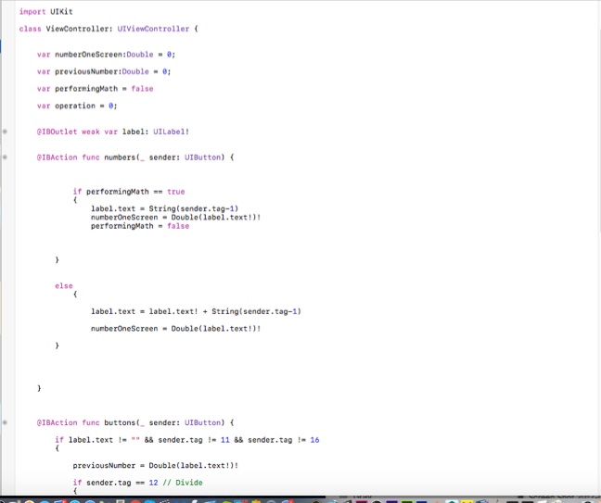The width and height of the screenshot is (601, 503).
Task: Click the UIViewController superclass name
Action: (x=154, y=29)
